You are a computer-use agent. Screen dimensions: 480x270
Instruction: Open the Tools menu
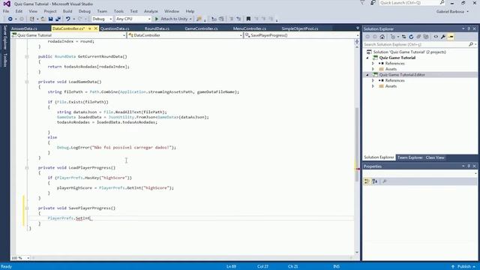click(x=118, y=11)
